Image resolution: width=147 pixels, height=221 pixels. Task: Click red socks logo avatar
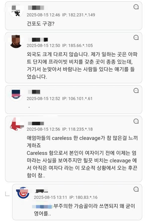[16, 124]
